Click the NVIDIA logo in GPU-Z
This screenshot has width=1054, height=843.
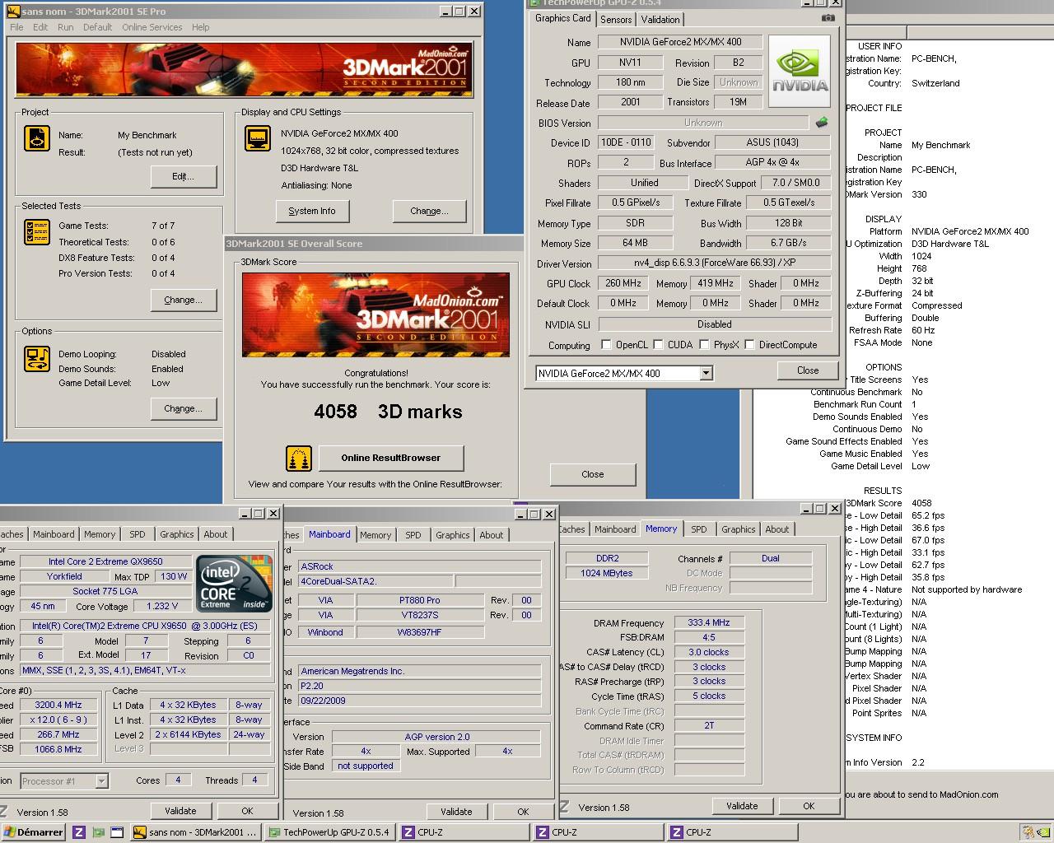click(799, 70)
